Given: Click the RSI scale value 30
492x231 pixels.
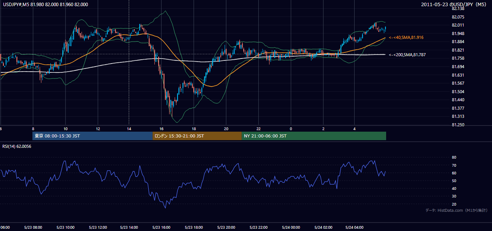Looking at the screenshot, I should click(x=454, y=196).
